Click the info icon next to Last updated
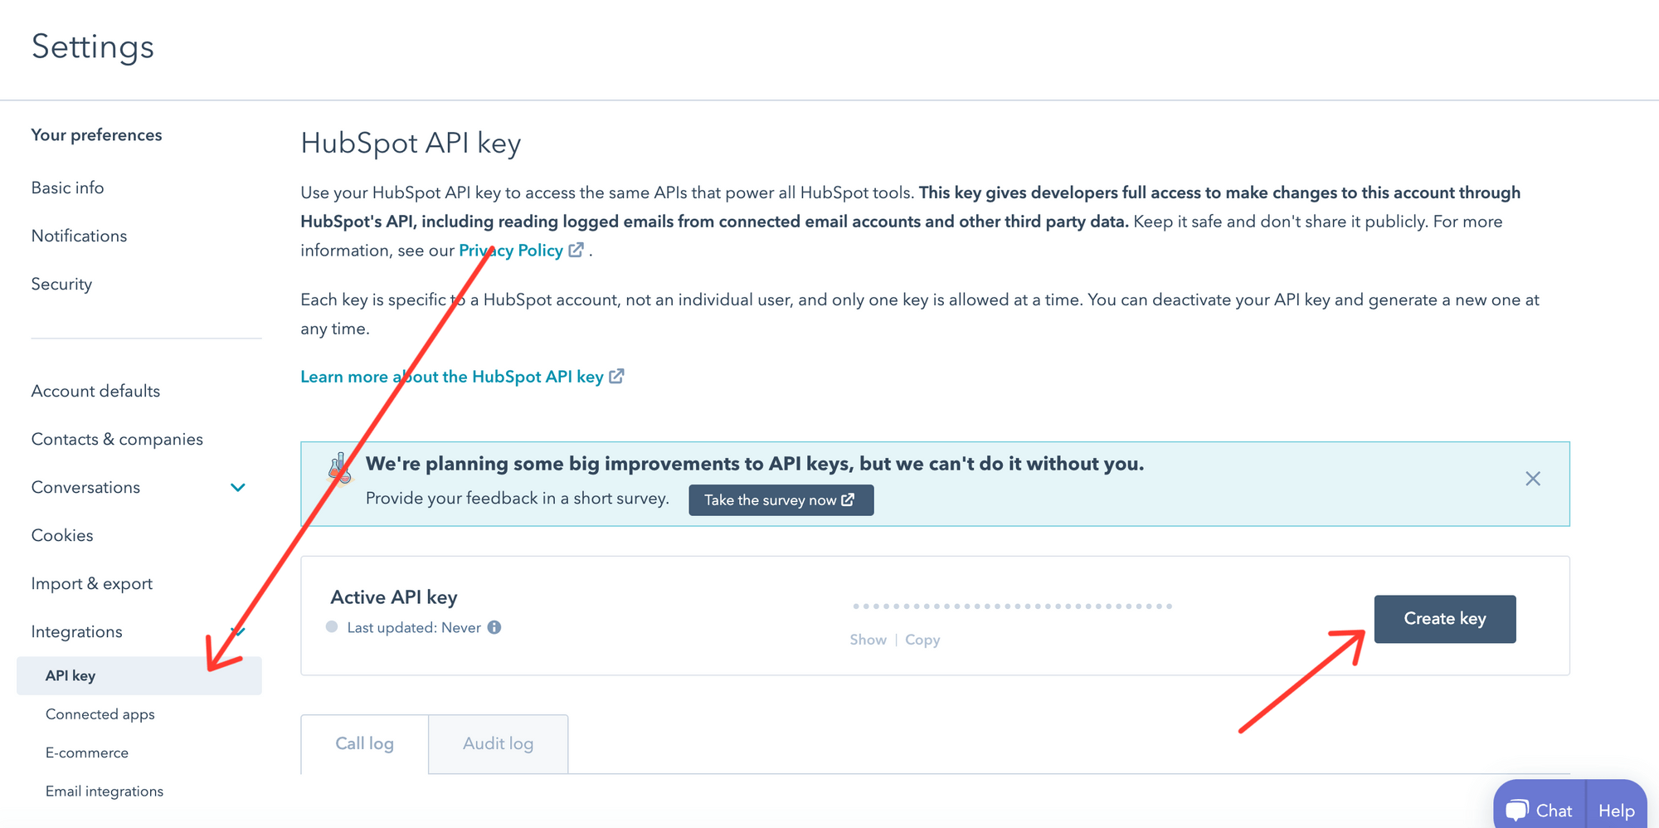1659x828 pixels. pyautogui.click(x=494, y=627)
